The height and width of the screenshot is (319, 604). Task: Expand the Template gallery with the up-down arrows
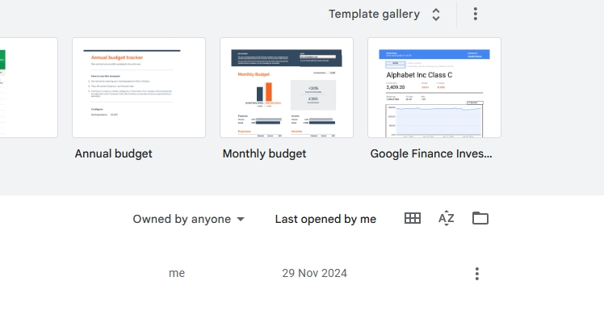tap(436, 15)
